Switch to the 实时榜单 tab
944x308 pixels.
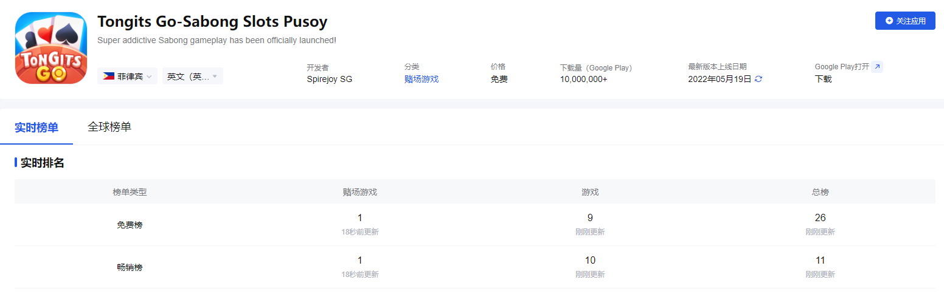(x=36, y=128)
